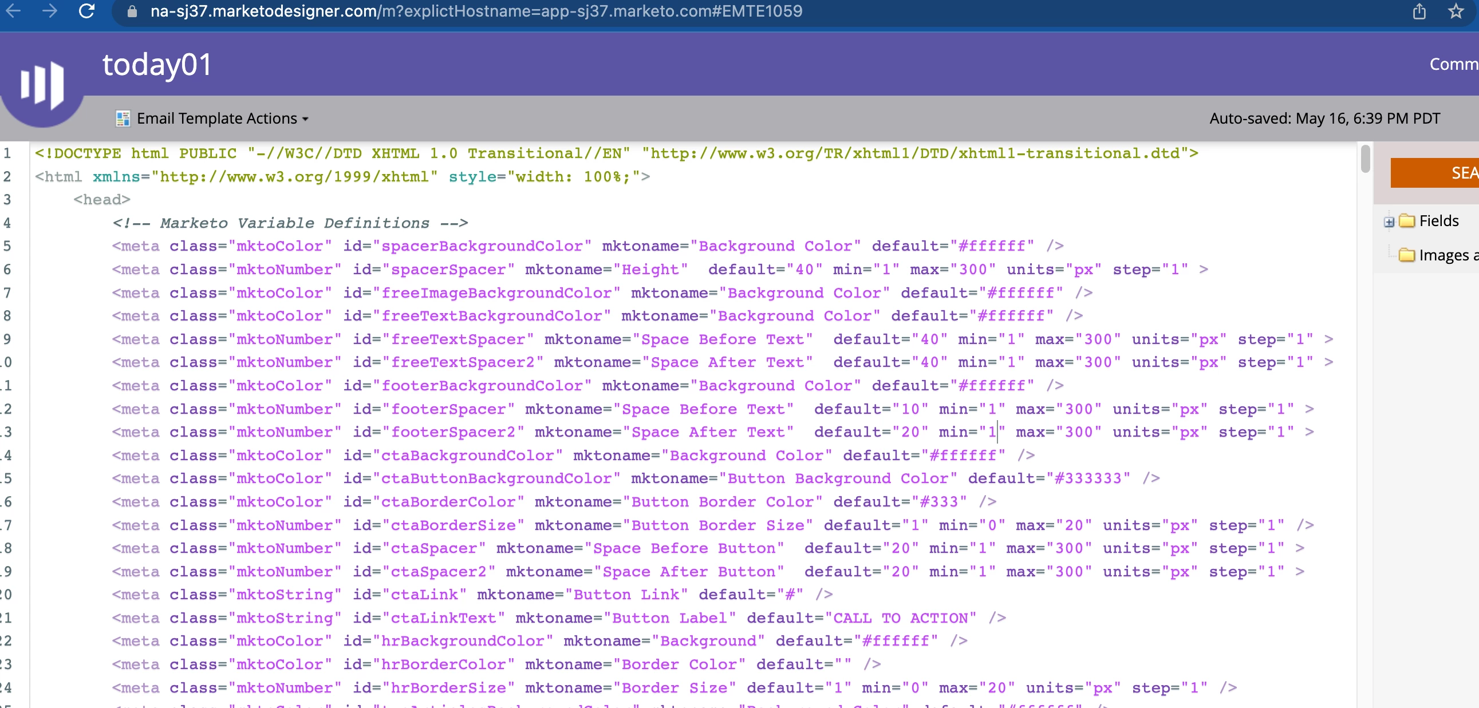Click the today01 template title
Screen dimensions: 1479x708
point(157,64)
